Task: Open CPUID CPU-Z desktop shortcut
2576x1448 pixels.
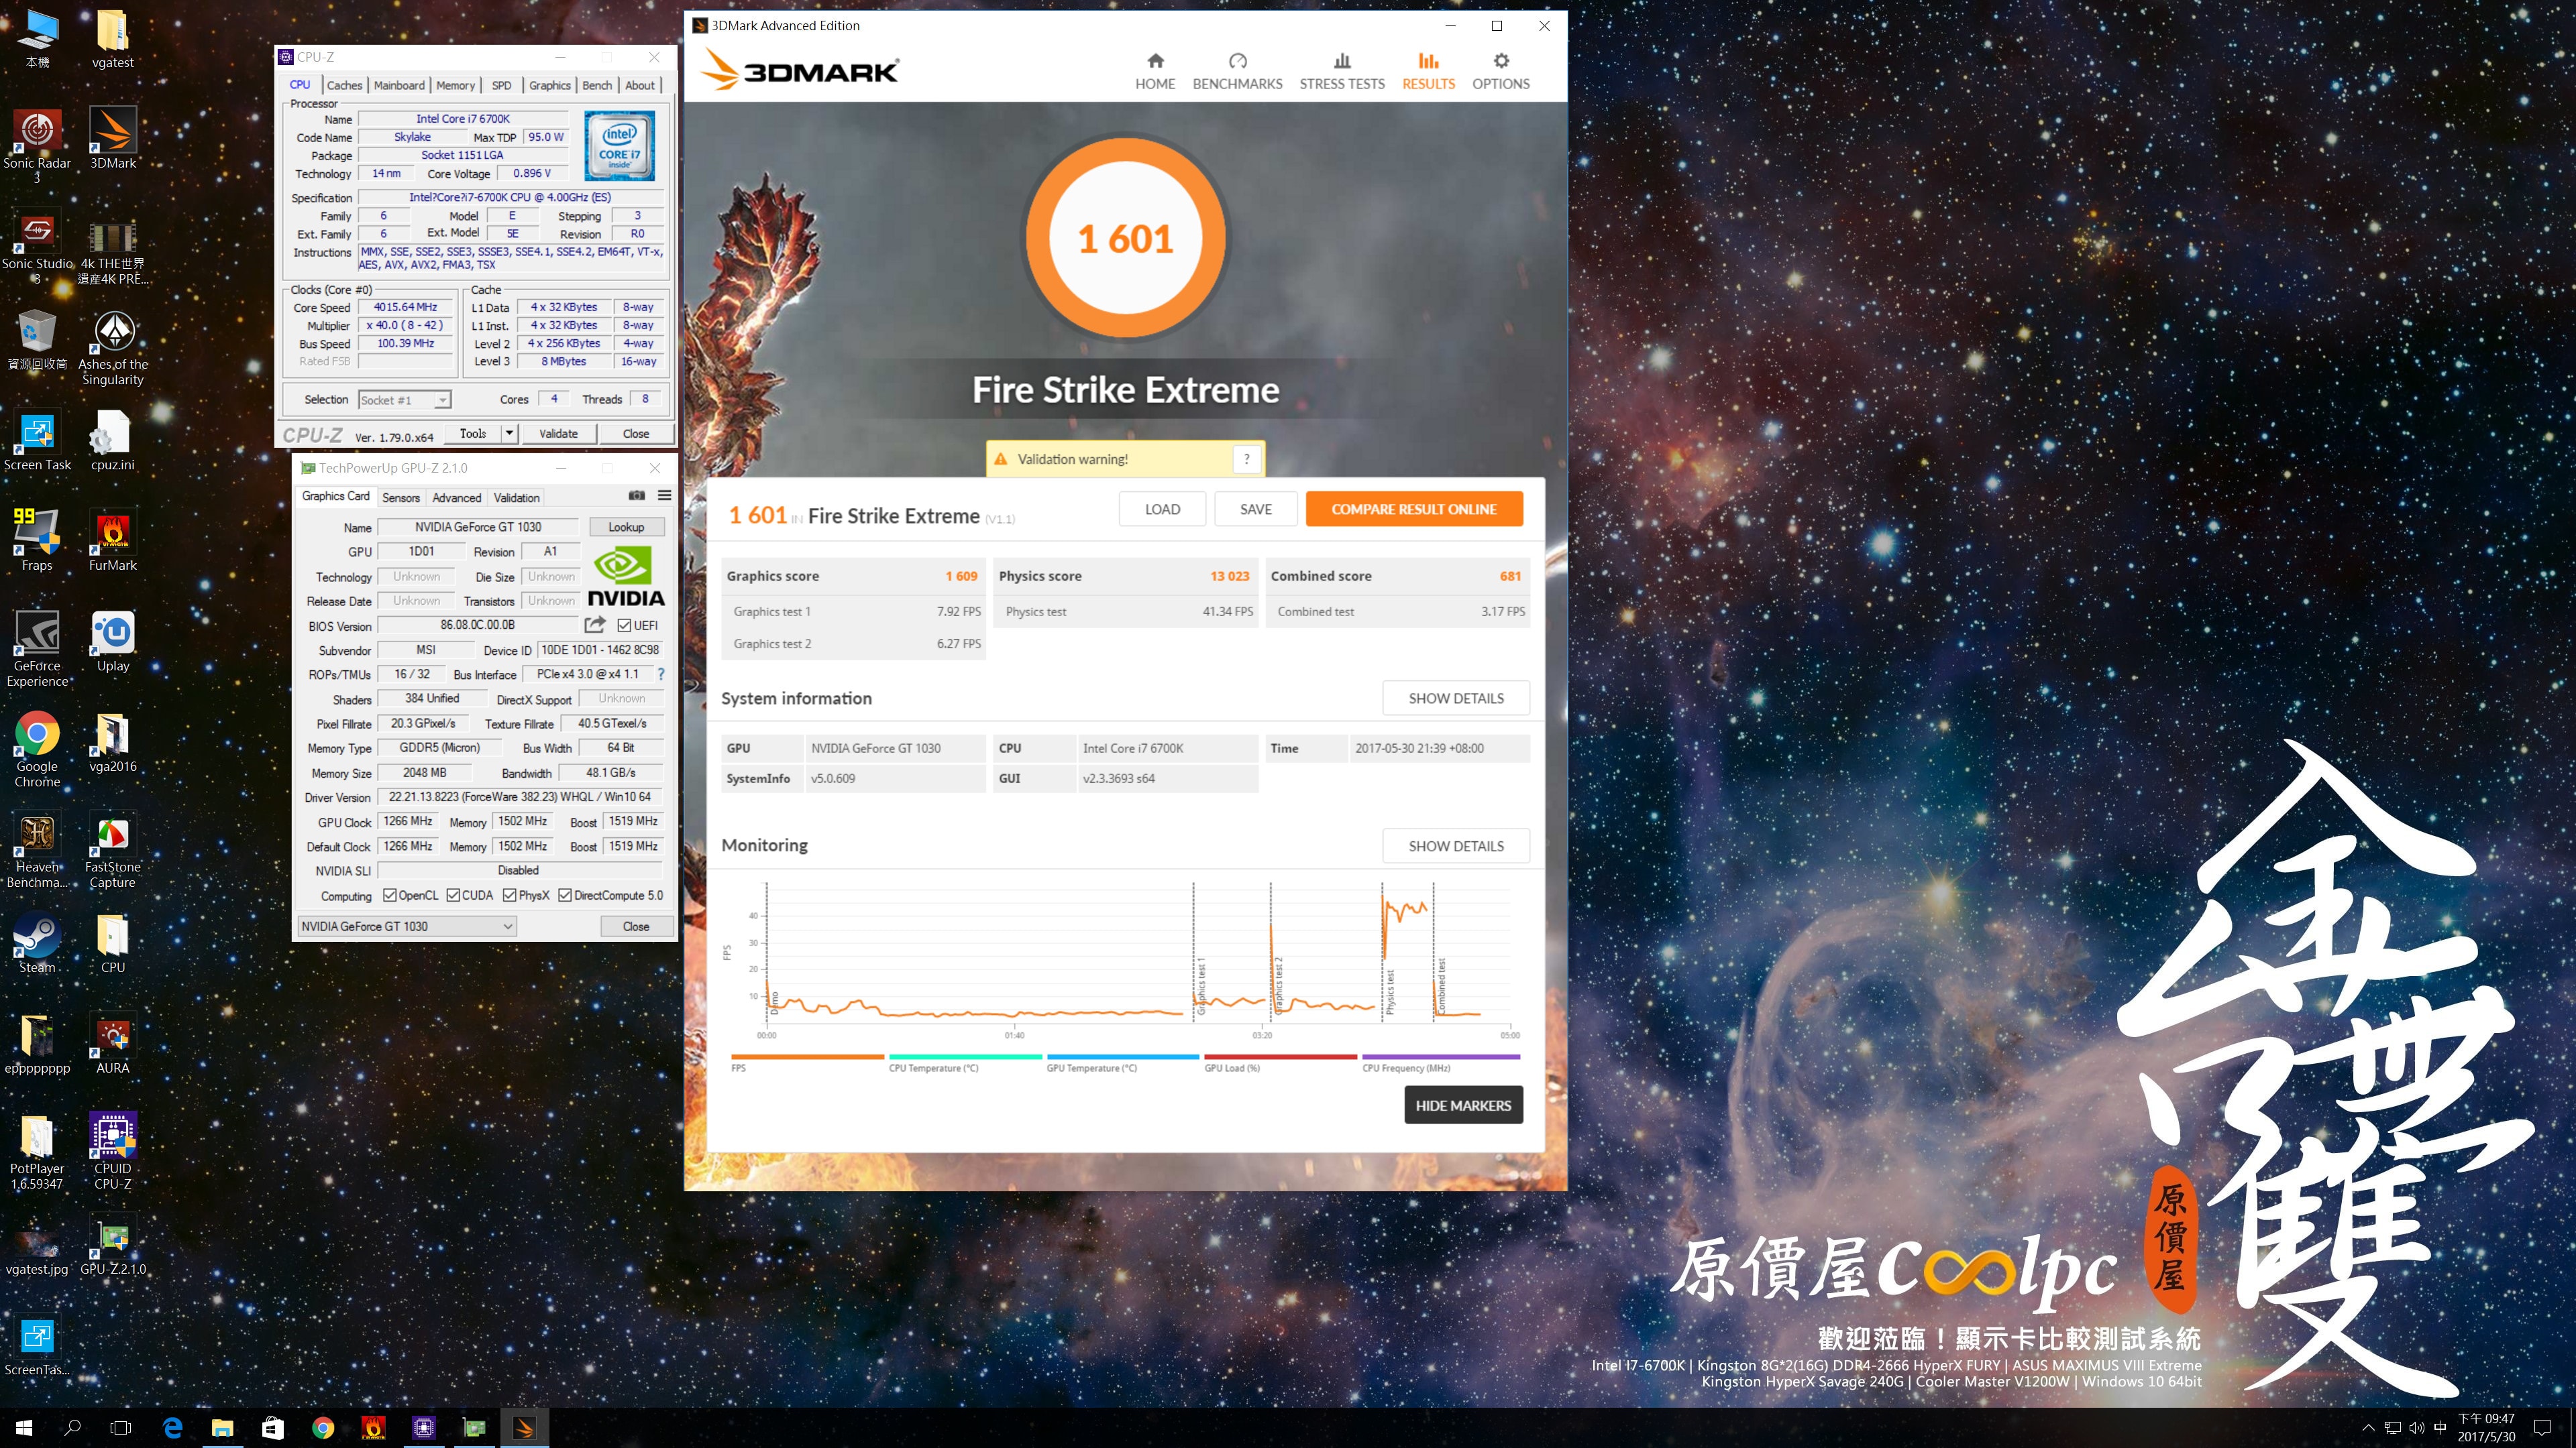Action: click(x=113, y=1151)
